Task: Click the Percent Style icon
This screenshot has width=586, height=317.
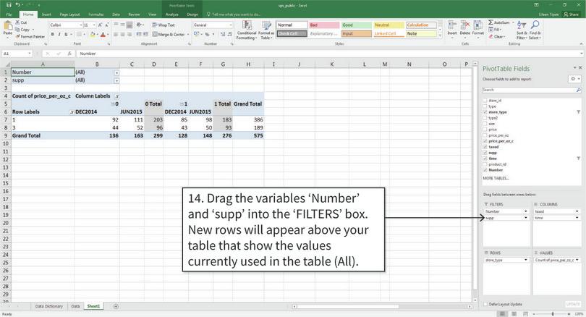Action: click(207, 35)
